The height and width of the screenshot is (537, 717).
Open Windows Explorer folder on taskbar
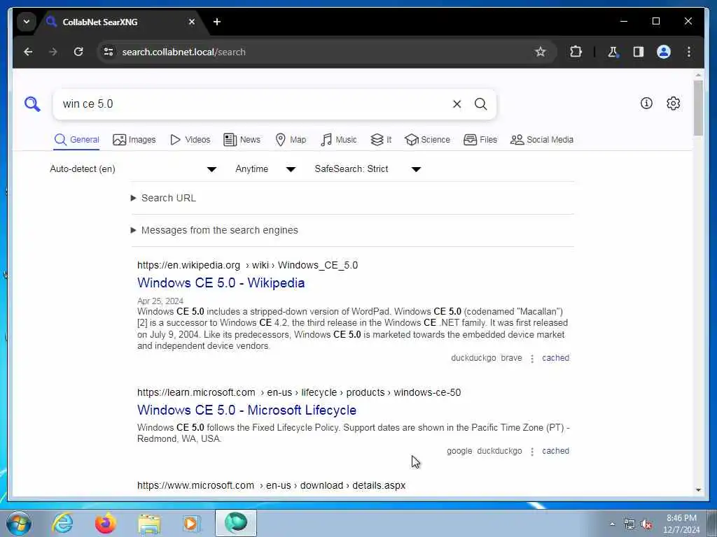tap(149, 523)
